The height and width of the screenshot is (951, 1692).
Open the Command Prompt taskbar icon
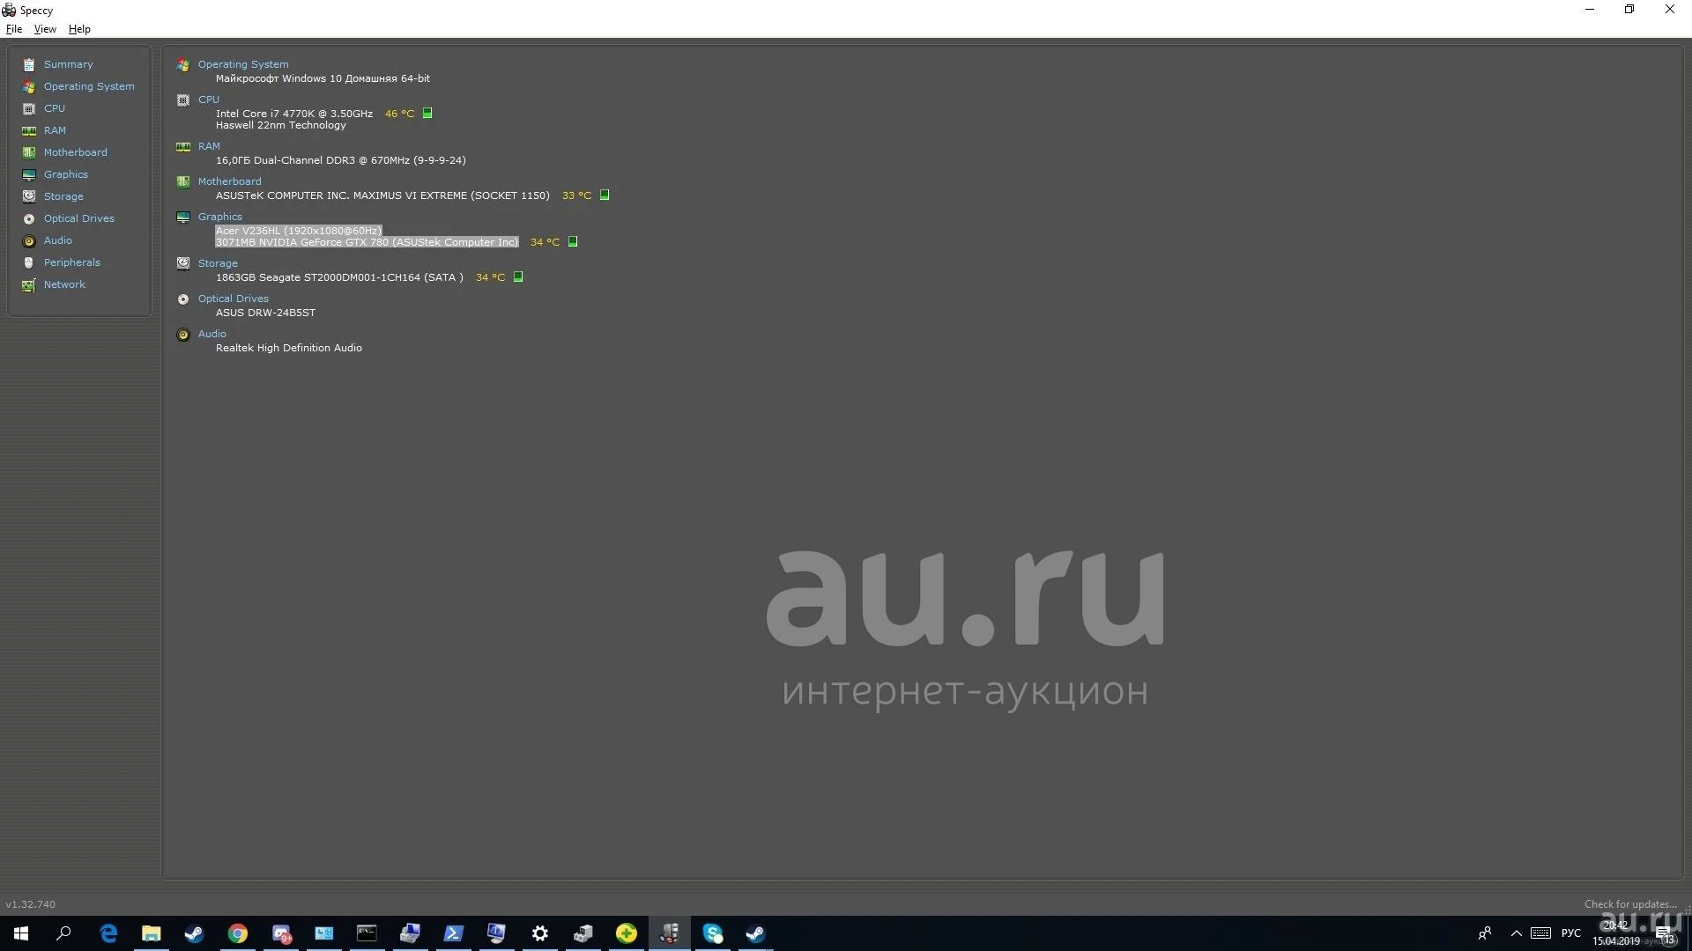[x=367, y=933]
